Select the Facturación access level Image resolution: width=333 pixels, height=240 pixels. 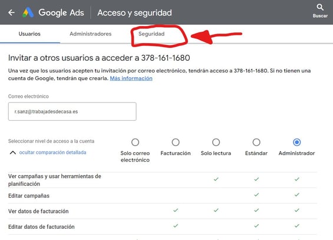point(176,142)
